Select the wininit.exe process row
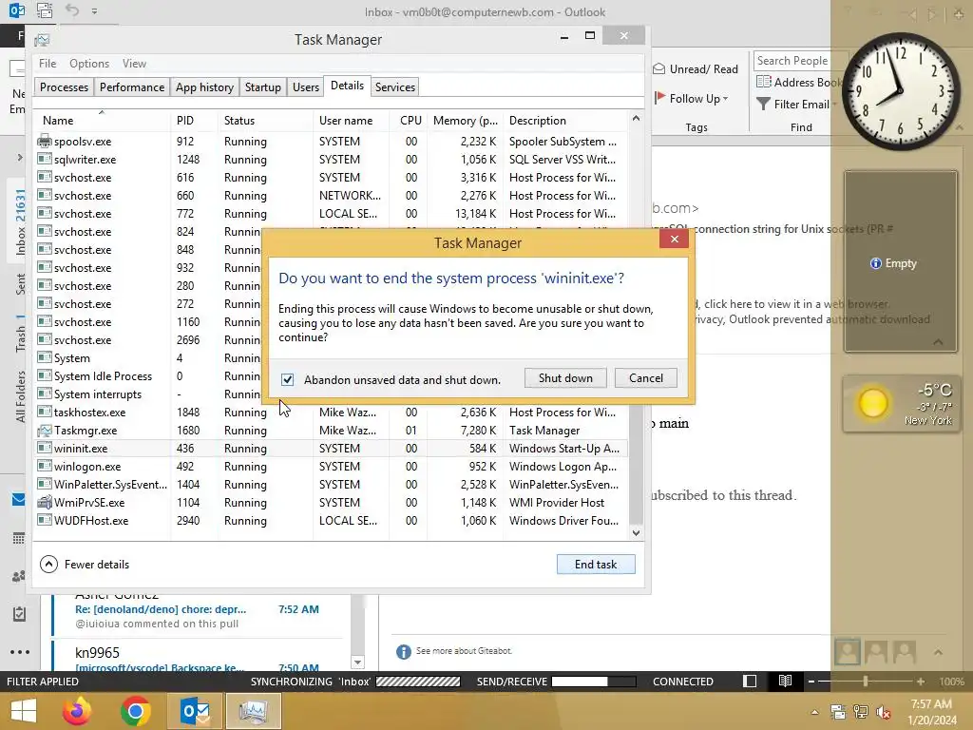The width and height of the screenshot is (973, 730). click(x=332, y=449)
